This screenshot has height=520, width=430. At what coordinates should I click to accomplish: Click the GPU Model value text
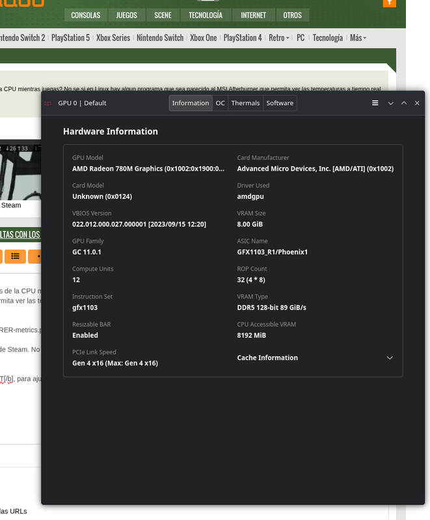(x=148, y=169)
